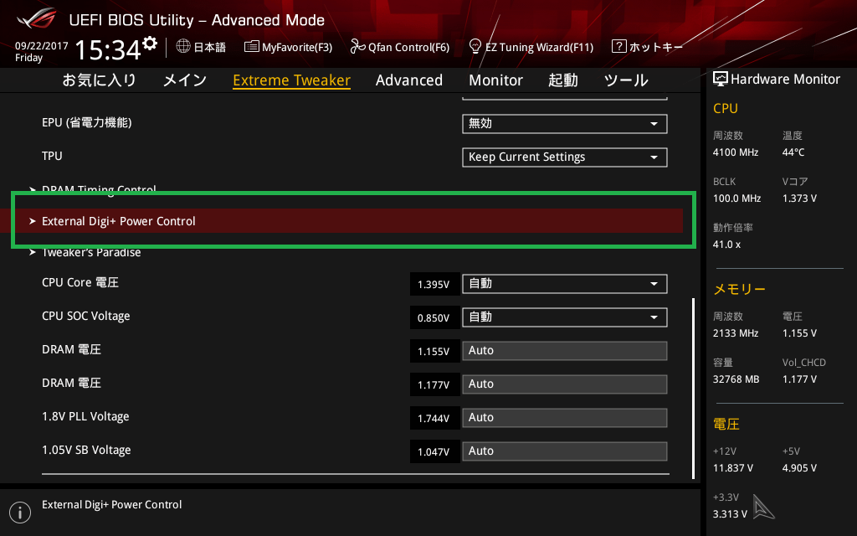Open the ツール tools tab
The image size is (857, 536).
[x=626, y=80]
